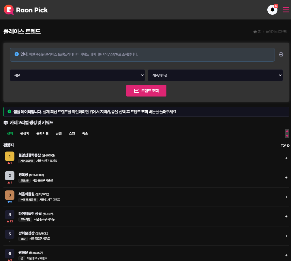
Task: Switch to the 문화시설 tab
Action: tap(42, 133)
